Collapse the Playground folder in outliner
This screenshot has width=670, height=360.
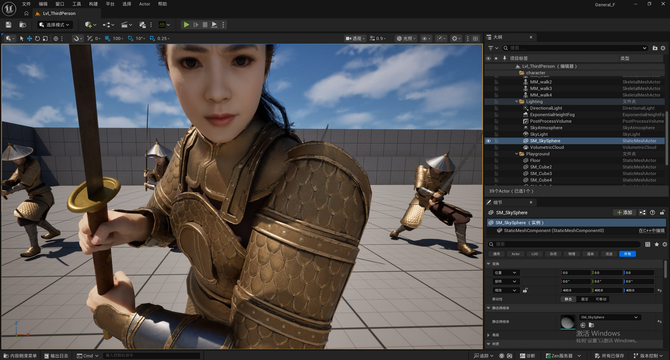(517, 154)
